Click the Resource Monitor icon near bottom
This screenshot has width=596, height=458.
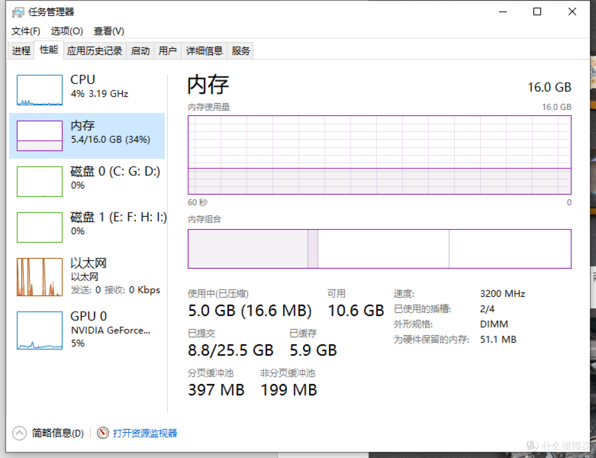(x=103, y=433)
